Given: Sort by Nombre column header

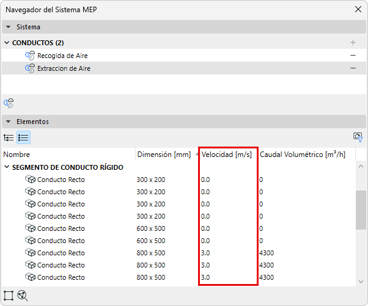Looking at the screenshot, I should 68,155.
